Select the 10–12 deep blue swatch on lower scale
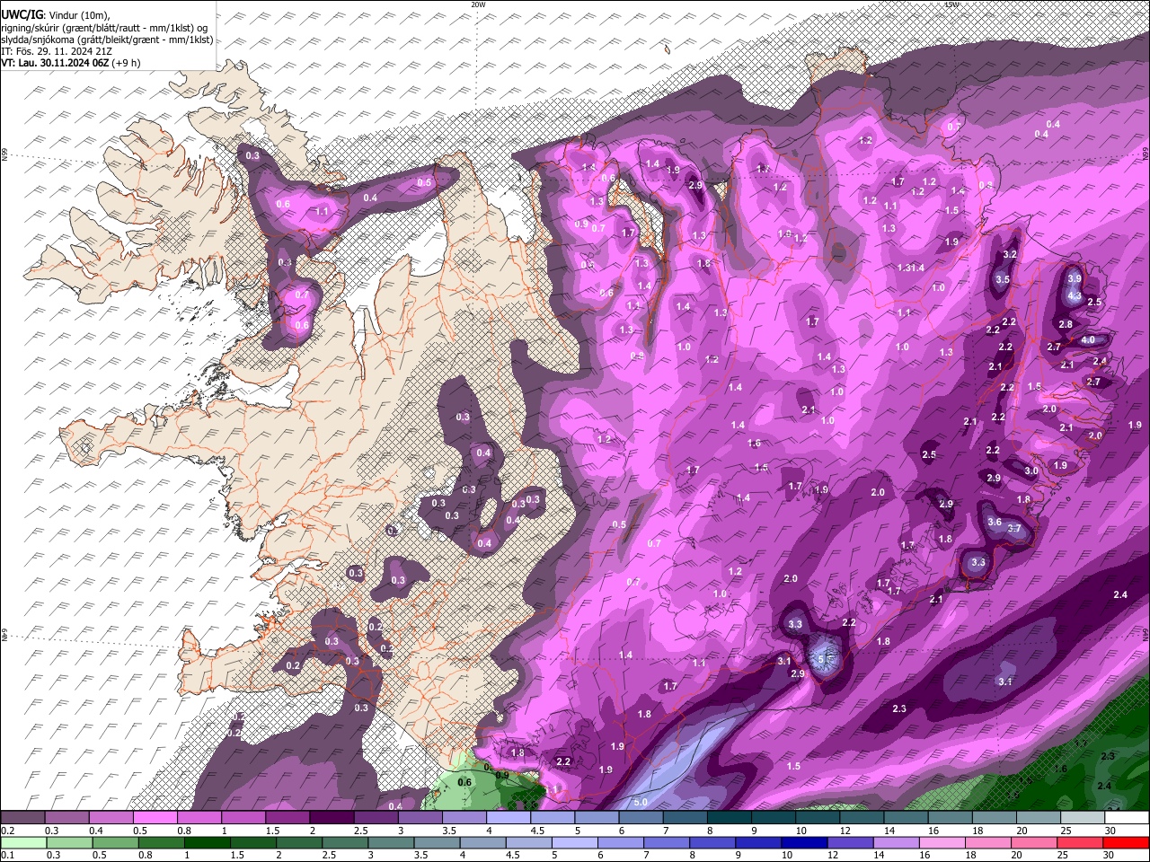The image size is (1150, 862). pos(805,843)
